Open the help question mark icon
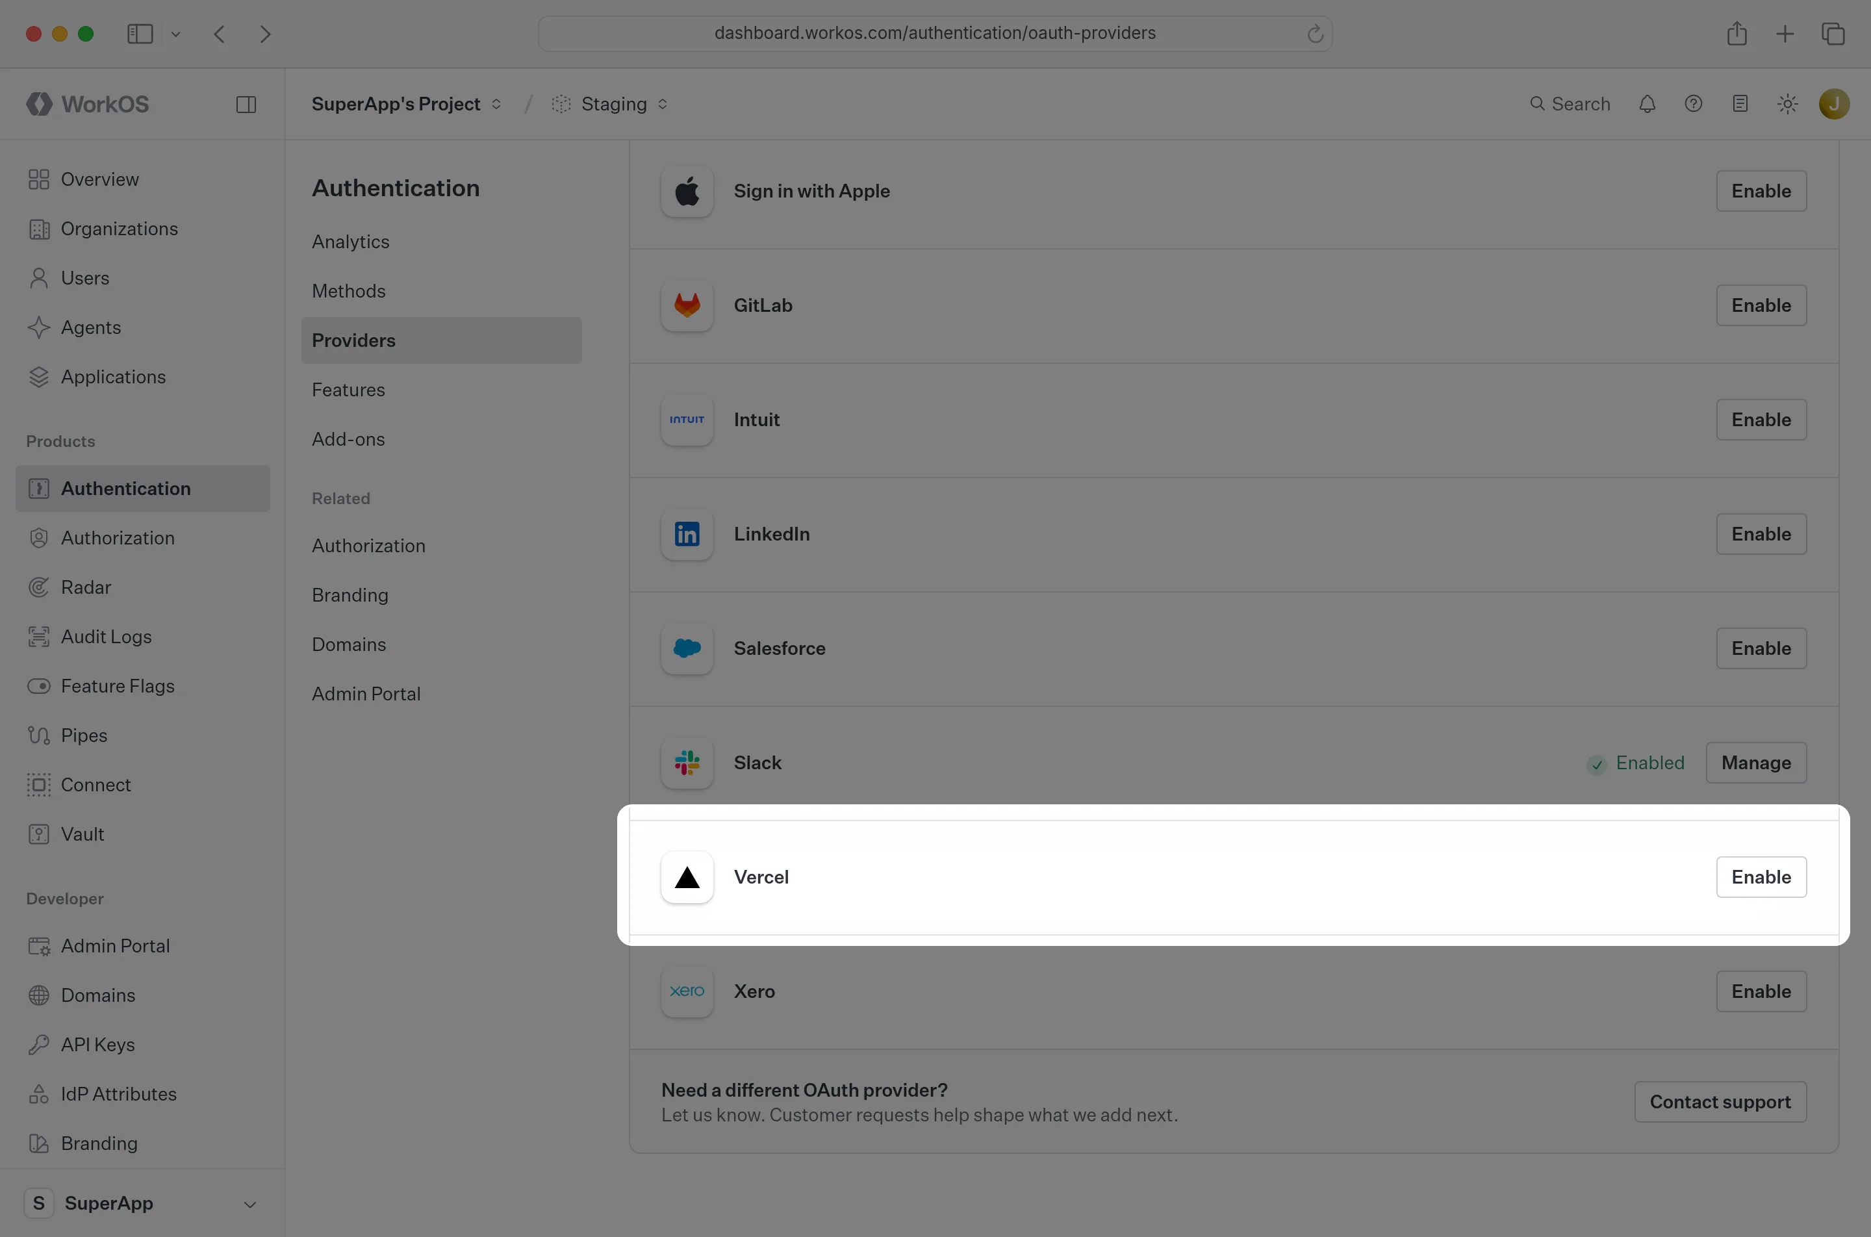The height and width of the screenshot is (1237, 1871). 1694,104
